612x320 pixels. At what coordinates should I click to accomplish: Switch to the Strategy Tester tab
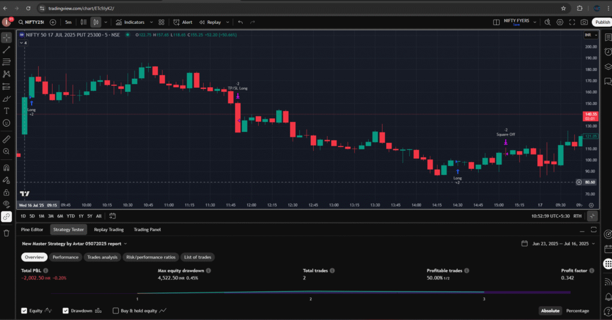click(x=68, y=230)
